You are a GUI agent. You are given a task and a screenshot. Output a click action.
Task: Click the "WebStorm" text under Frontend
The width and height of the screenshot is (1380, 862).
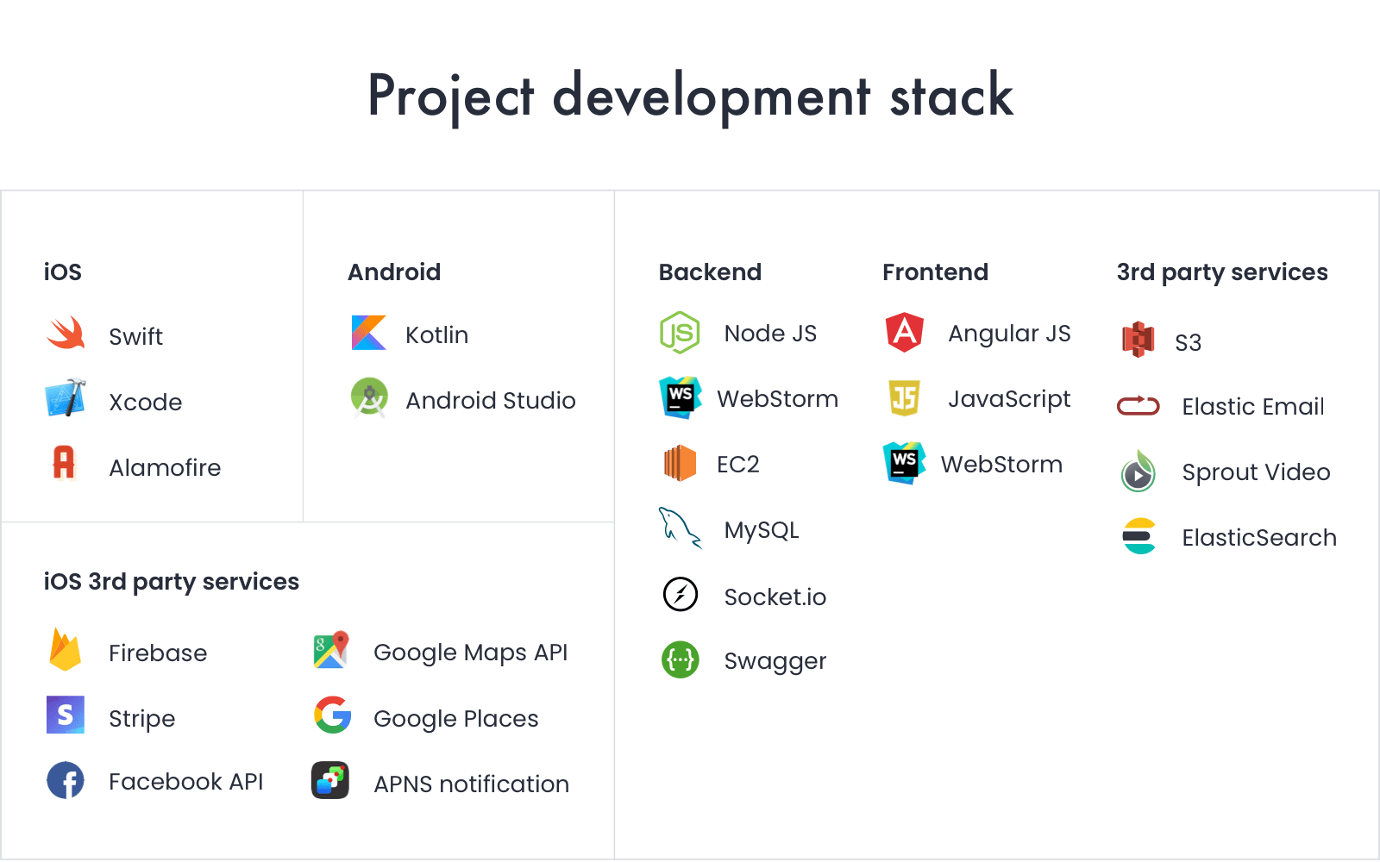(x=1001, y=464)
